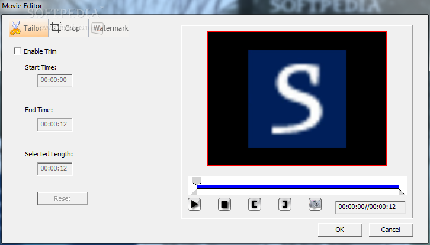This screenshot has width=430, height=245.
Task: Click the End Time field
Action: (55, 125)
